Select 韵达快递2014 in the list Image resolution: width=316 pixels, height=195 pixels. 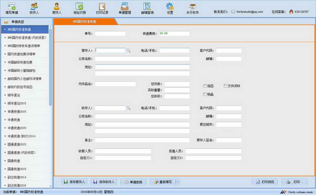click(25, 177)
